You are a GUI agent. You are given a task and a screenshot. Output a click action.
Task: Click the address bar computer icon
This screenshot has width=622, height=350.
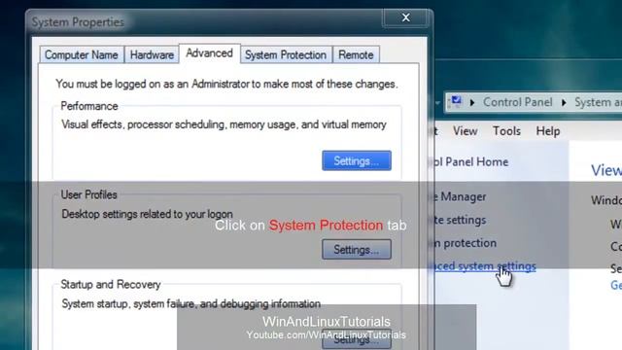pyautogui.click(x=456, y=101)
